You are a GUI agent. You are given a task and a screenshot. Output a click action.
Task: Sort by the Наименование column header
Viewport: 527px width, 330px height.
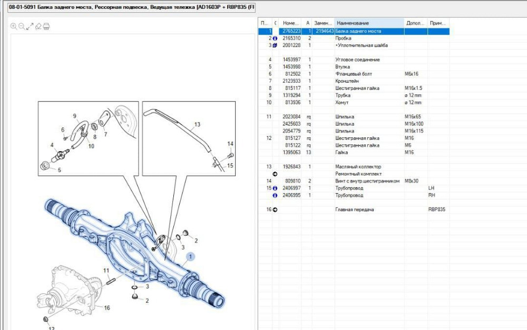pyautogui.click(x=369, y=23)
